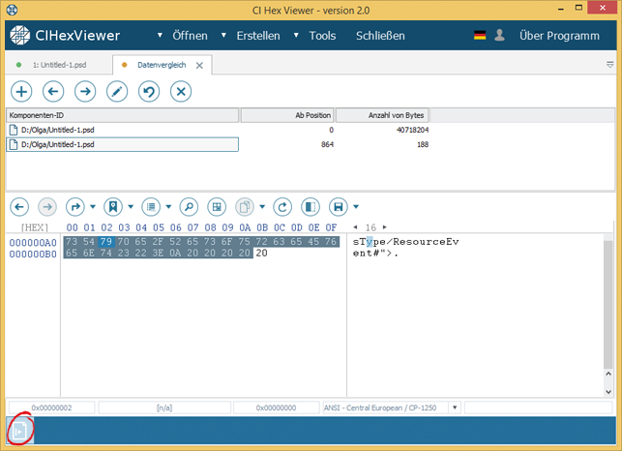The width and height of the screenshot is (622, 451).
Task: Click the scrollbar up arrow
Action: pos(608,374)
